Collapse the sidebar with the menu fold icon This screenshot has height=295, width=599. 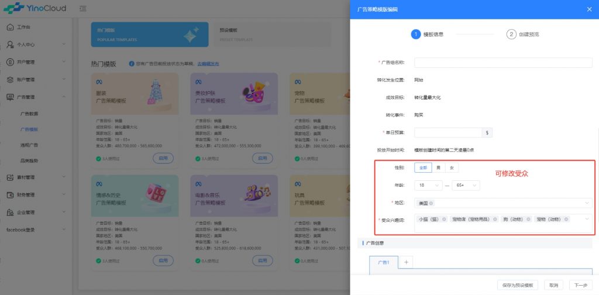[x=82, y=8]
